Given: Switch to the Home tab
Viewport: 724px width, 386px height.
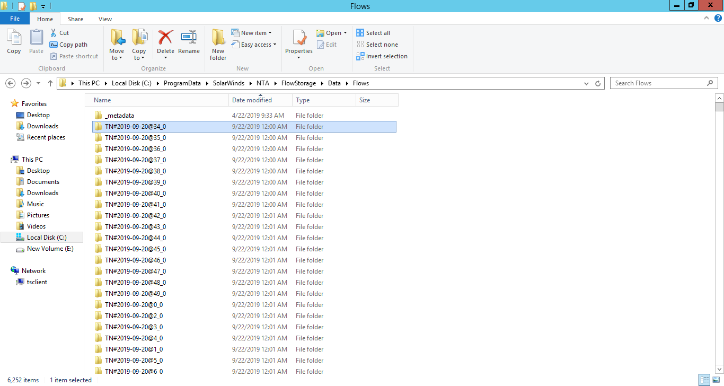Looking at the screenshot, I should click(45, 19).
